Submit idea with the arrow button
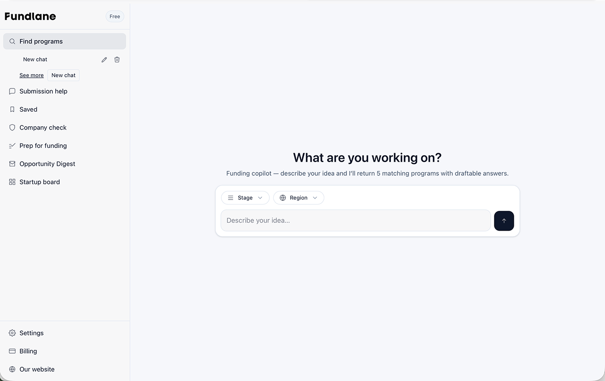This screenshot has width=605, height=381. (x=504, y=221)
